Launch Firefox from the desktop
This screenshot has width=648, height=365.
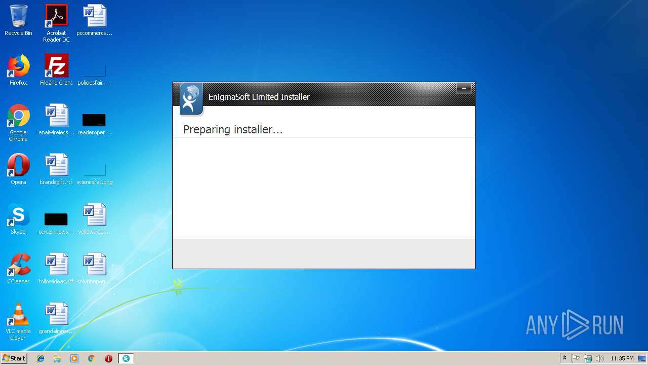pos(18,70)
